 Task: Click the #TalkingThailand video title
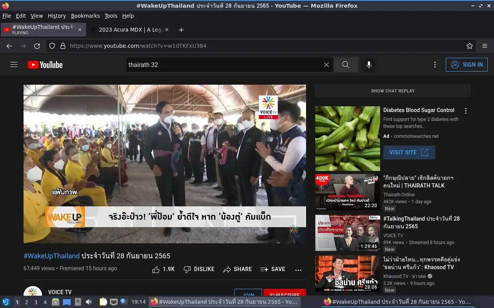pyautogui.click(x=421, y=223)
